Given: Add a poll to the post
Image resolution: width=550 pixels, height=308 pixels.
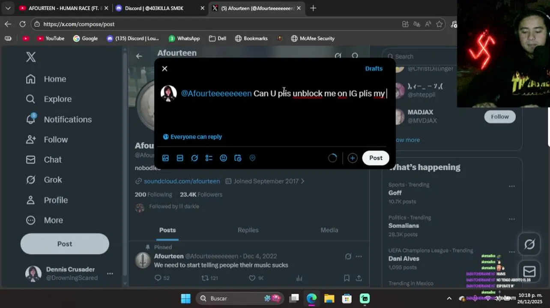Looking at the screenshot, I should (209, 158).
